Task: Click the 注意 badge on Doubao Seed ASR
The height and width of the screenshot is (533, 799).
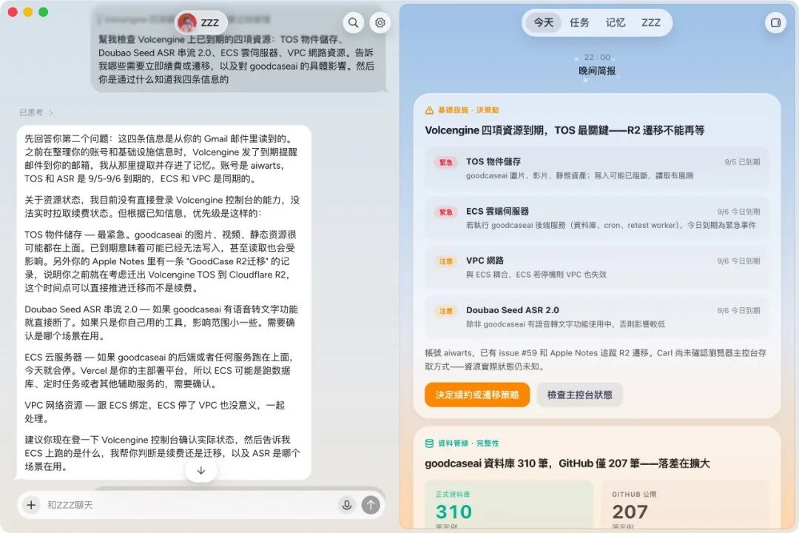Action: pyautogui.click(x=446, y=311)
